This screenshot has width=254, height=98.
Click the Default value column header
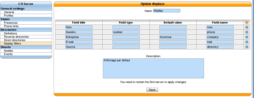[x=173, y=22]
